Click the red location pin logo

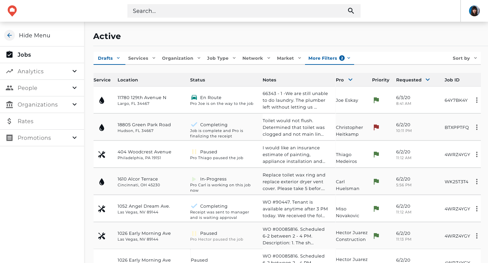coord(12,11)
